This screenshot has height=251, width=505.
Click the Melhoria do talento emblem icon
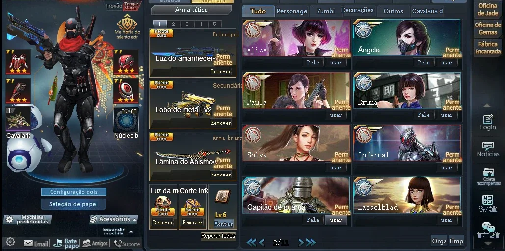tap(127, 22)
